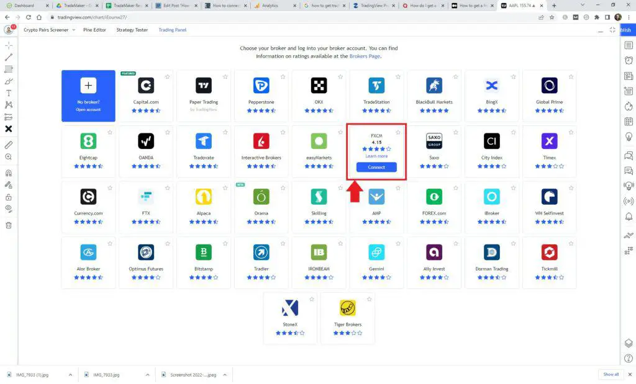Select the trend line drawing tool
This screenshot has height=384, width=636.
pyautogui.click(x=9, y=57)
